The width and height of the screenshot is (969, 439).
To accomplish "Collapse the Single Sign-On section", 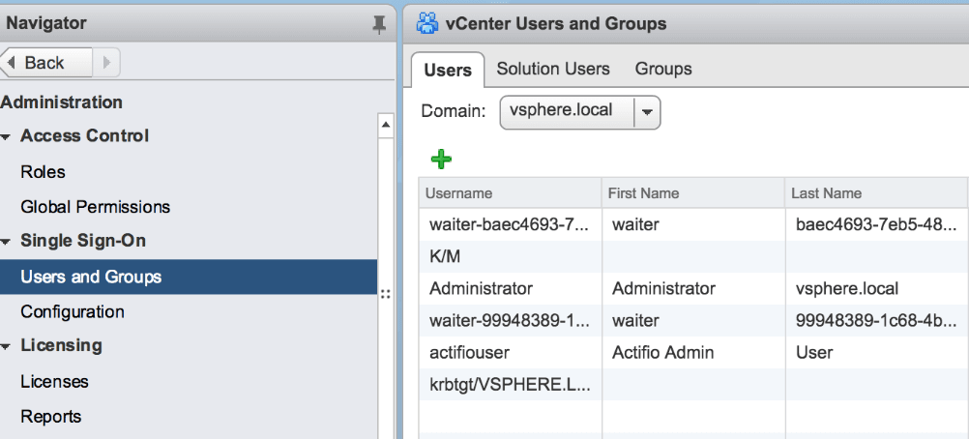I will point(8,242).
